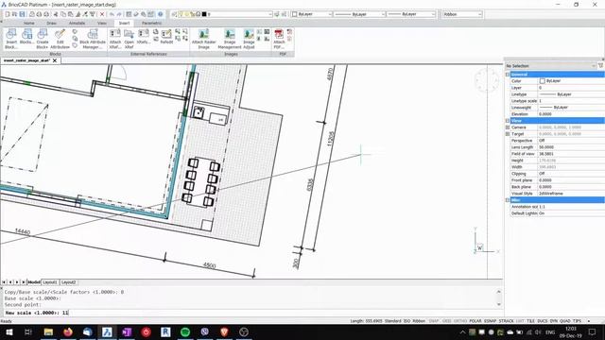Screen dimensions: 605x340
Task: Click the Standard text style status field
Action: pos(393,321)
